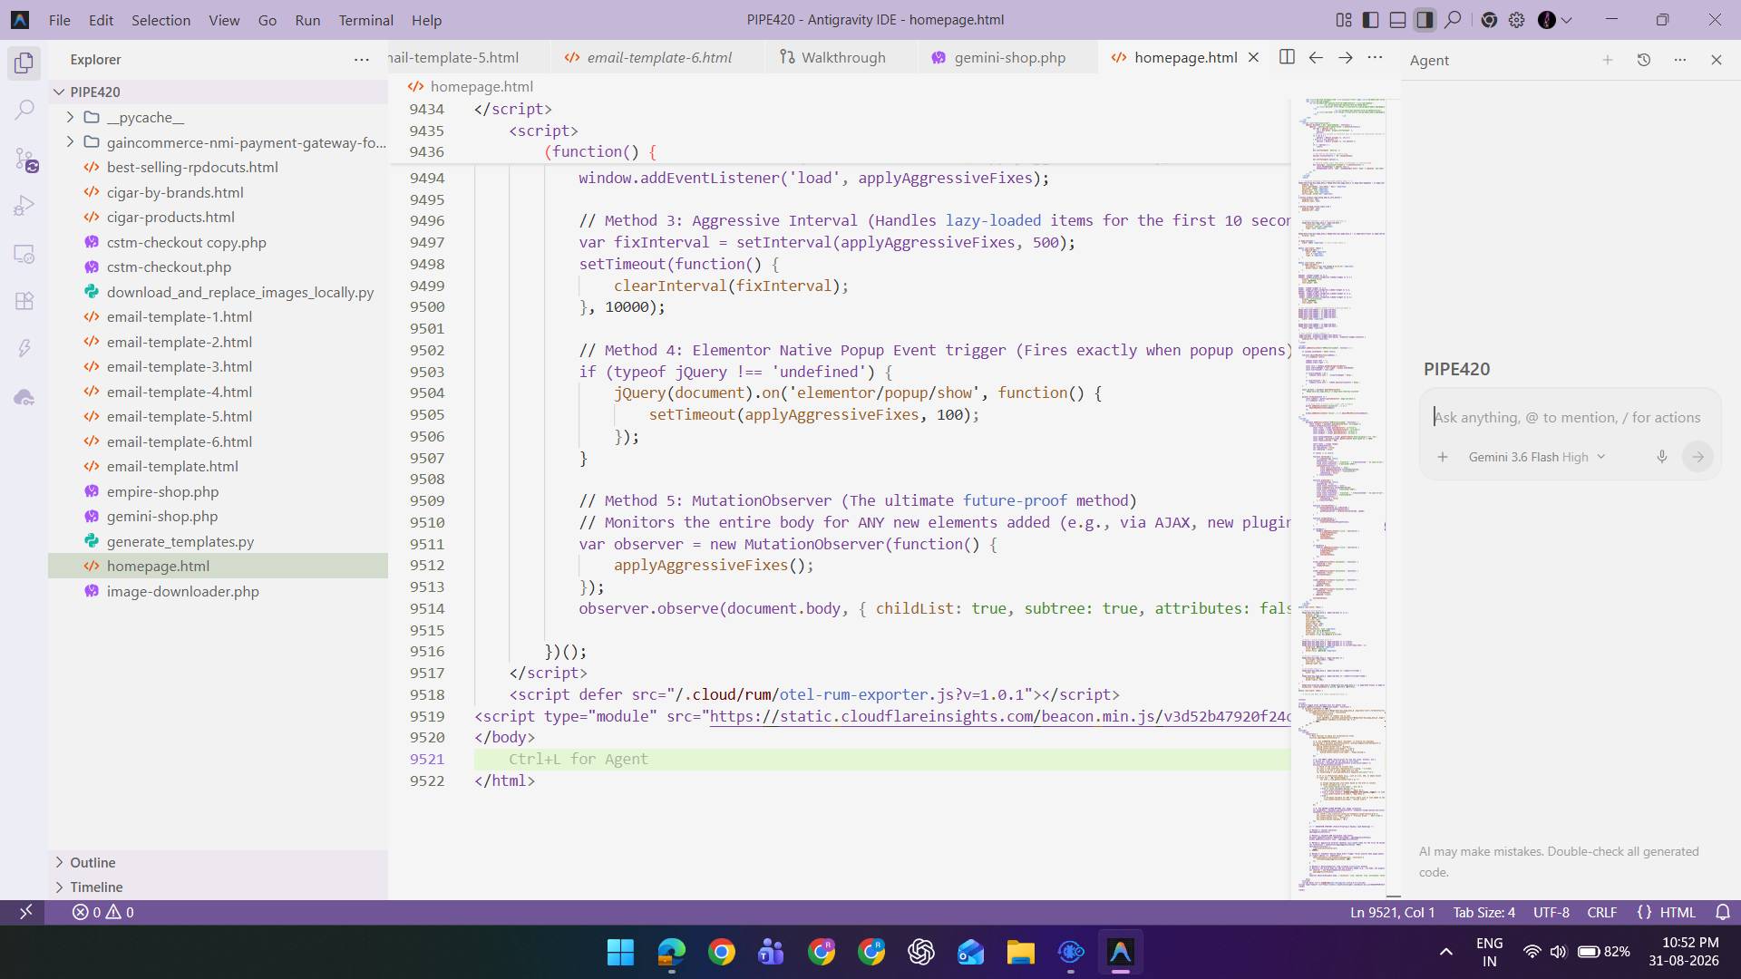The height and width of the screenshot is (979, 1741).
Task: Toggle the bottom panel layout button
Action: pos(1397,20)
